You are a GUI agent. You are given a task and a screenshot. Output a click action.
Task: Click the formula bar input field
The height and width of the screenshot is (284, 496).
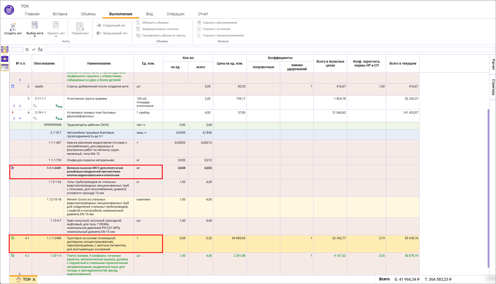(269, 50)
